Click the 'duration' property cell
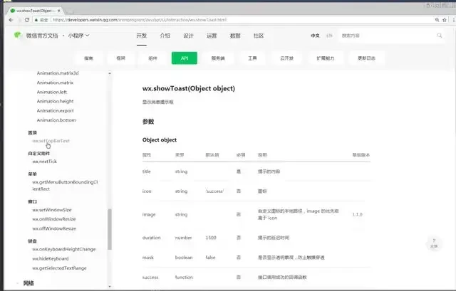The width and height of the screenshot is (456, 291). pos(151,238)
